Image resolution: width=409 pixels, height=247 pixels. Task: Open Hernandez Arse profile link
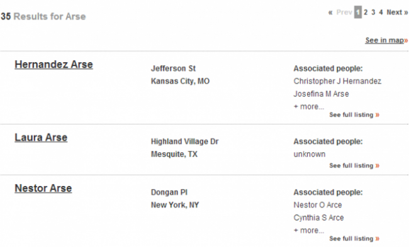(53, 64)
